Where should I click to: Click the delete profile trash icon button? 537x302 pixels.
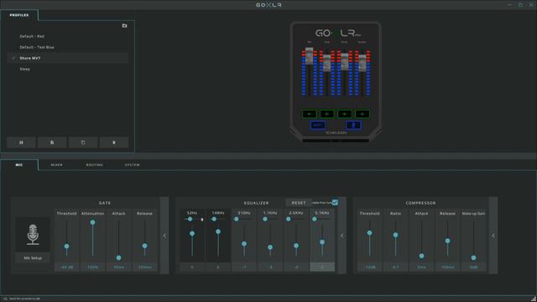point(114,143)
